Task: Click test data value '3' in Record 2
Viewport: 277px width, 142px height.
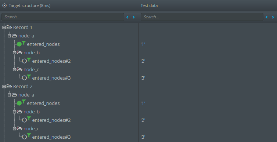Action: coord(143,137)
